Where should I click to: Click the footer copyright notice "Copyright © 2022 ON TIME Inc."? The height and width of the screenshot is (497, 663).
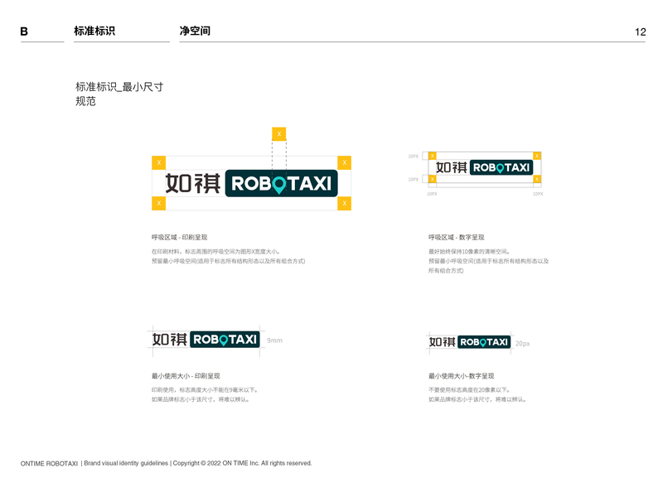[x=215, y=463]
